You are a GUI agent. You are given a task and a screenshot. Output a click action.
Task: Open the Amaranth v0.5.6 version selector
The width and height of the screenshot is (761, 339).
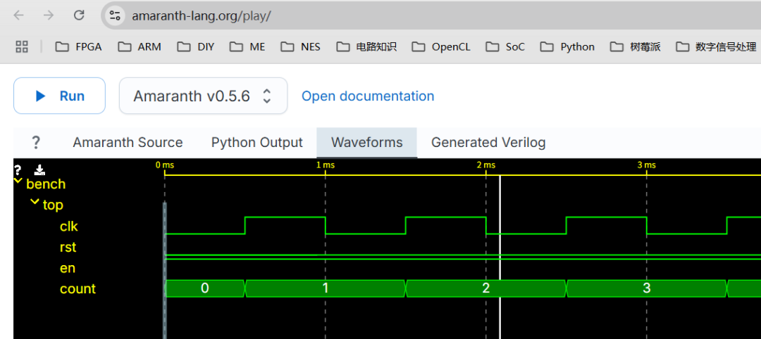(x=204, y=96)
